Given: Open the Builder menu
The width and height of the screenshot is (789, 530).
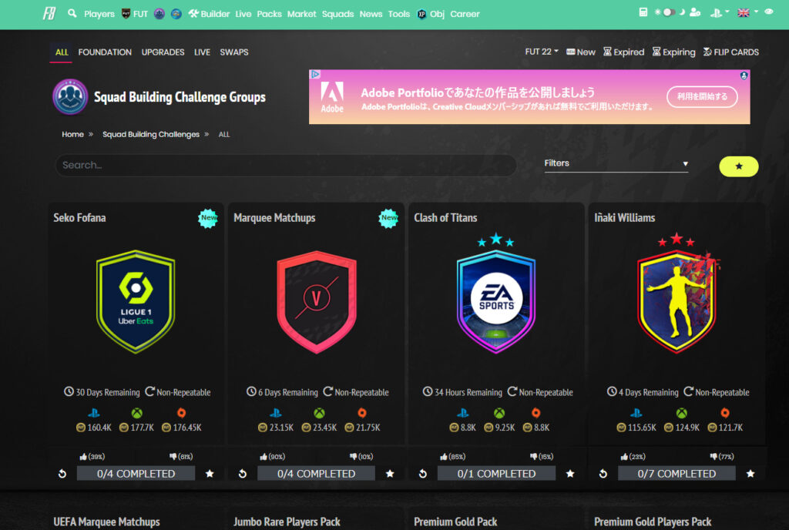Looking at the screenshot, I should (209, 14).
